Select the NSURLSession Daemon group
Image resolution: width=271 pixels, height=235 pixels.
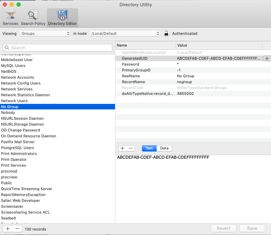(58, 118)
